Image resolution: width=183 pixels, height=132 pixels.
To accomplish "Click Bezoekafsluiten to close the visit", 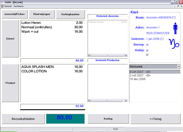I will 23,119.
